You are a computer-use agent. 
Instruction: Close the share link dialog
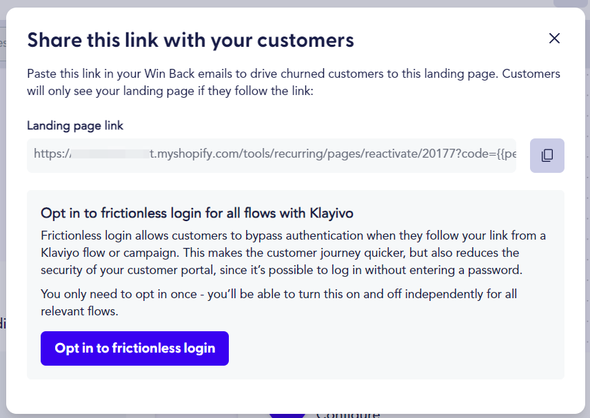click(x=554, y=39)
